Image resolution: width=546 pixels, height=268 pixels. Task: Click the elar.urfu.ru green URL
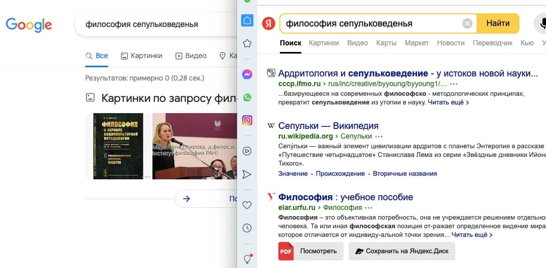pos(297,208)
